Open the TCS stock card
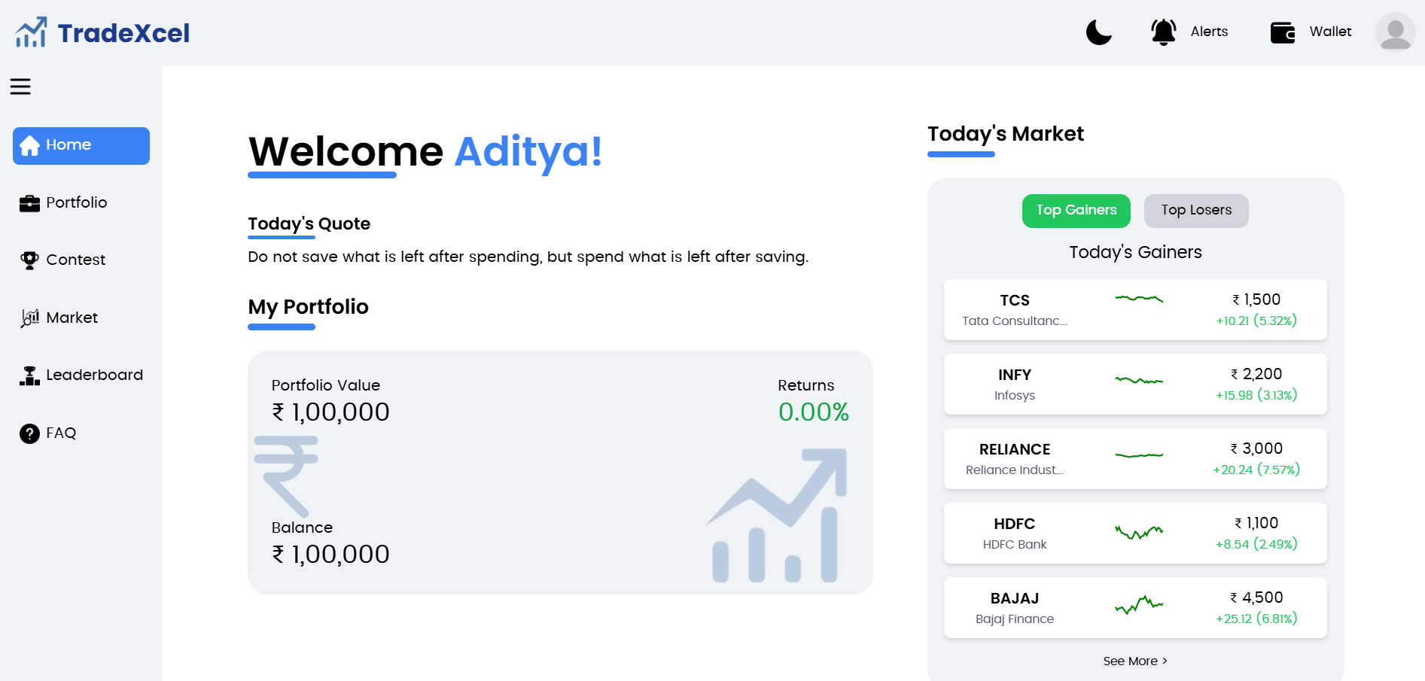The width and height of the screenshot is (1425, 681). (x=1135, y=309)
